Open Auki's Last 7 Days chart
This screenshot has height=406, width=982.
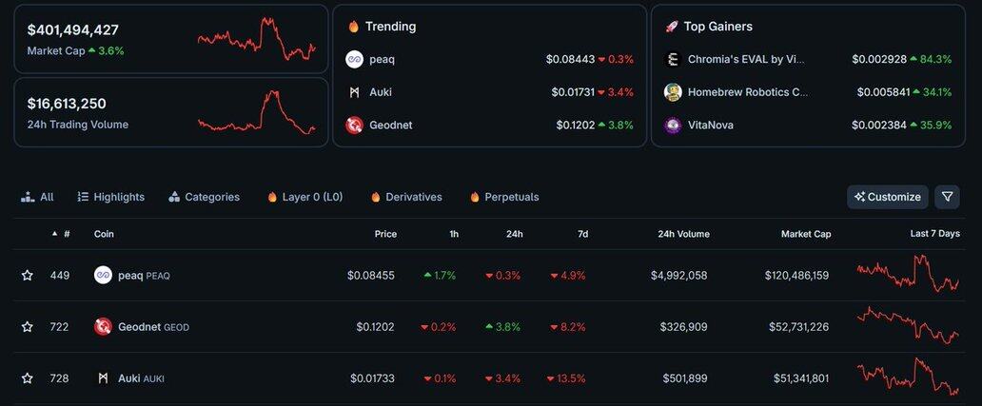point(908,377)
